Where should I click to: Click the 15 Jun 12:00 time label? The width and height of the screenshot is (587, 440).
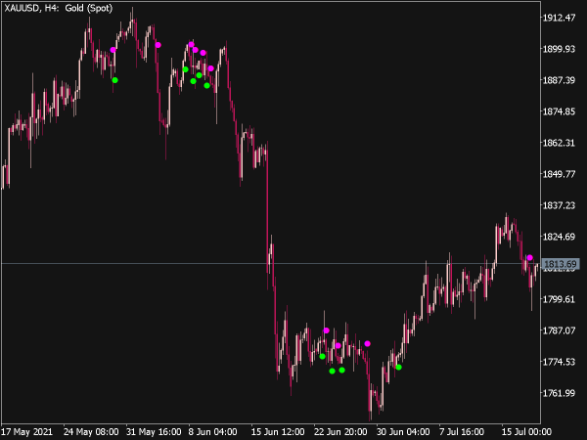[x=278, y=432]
